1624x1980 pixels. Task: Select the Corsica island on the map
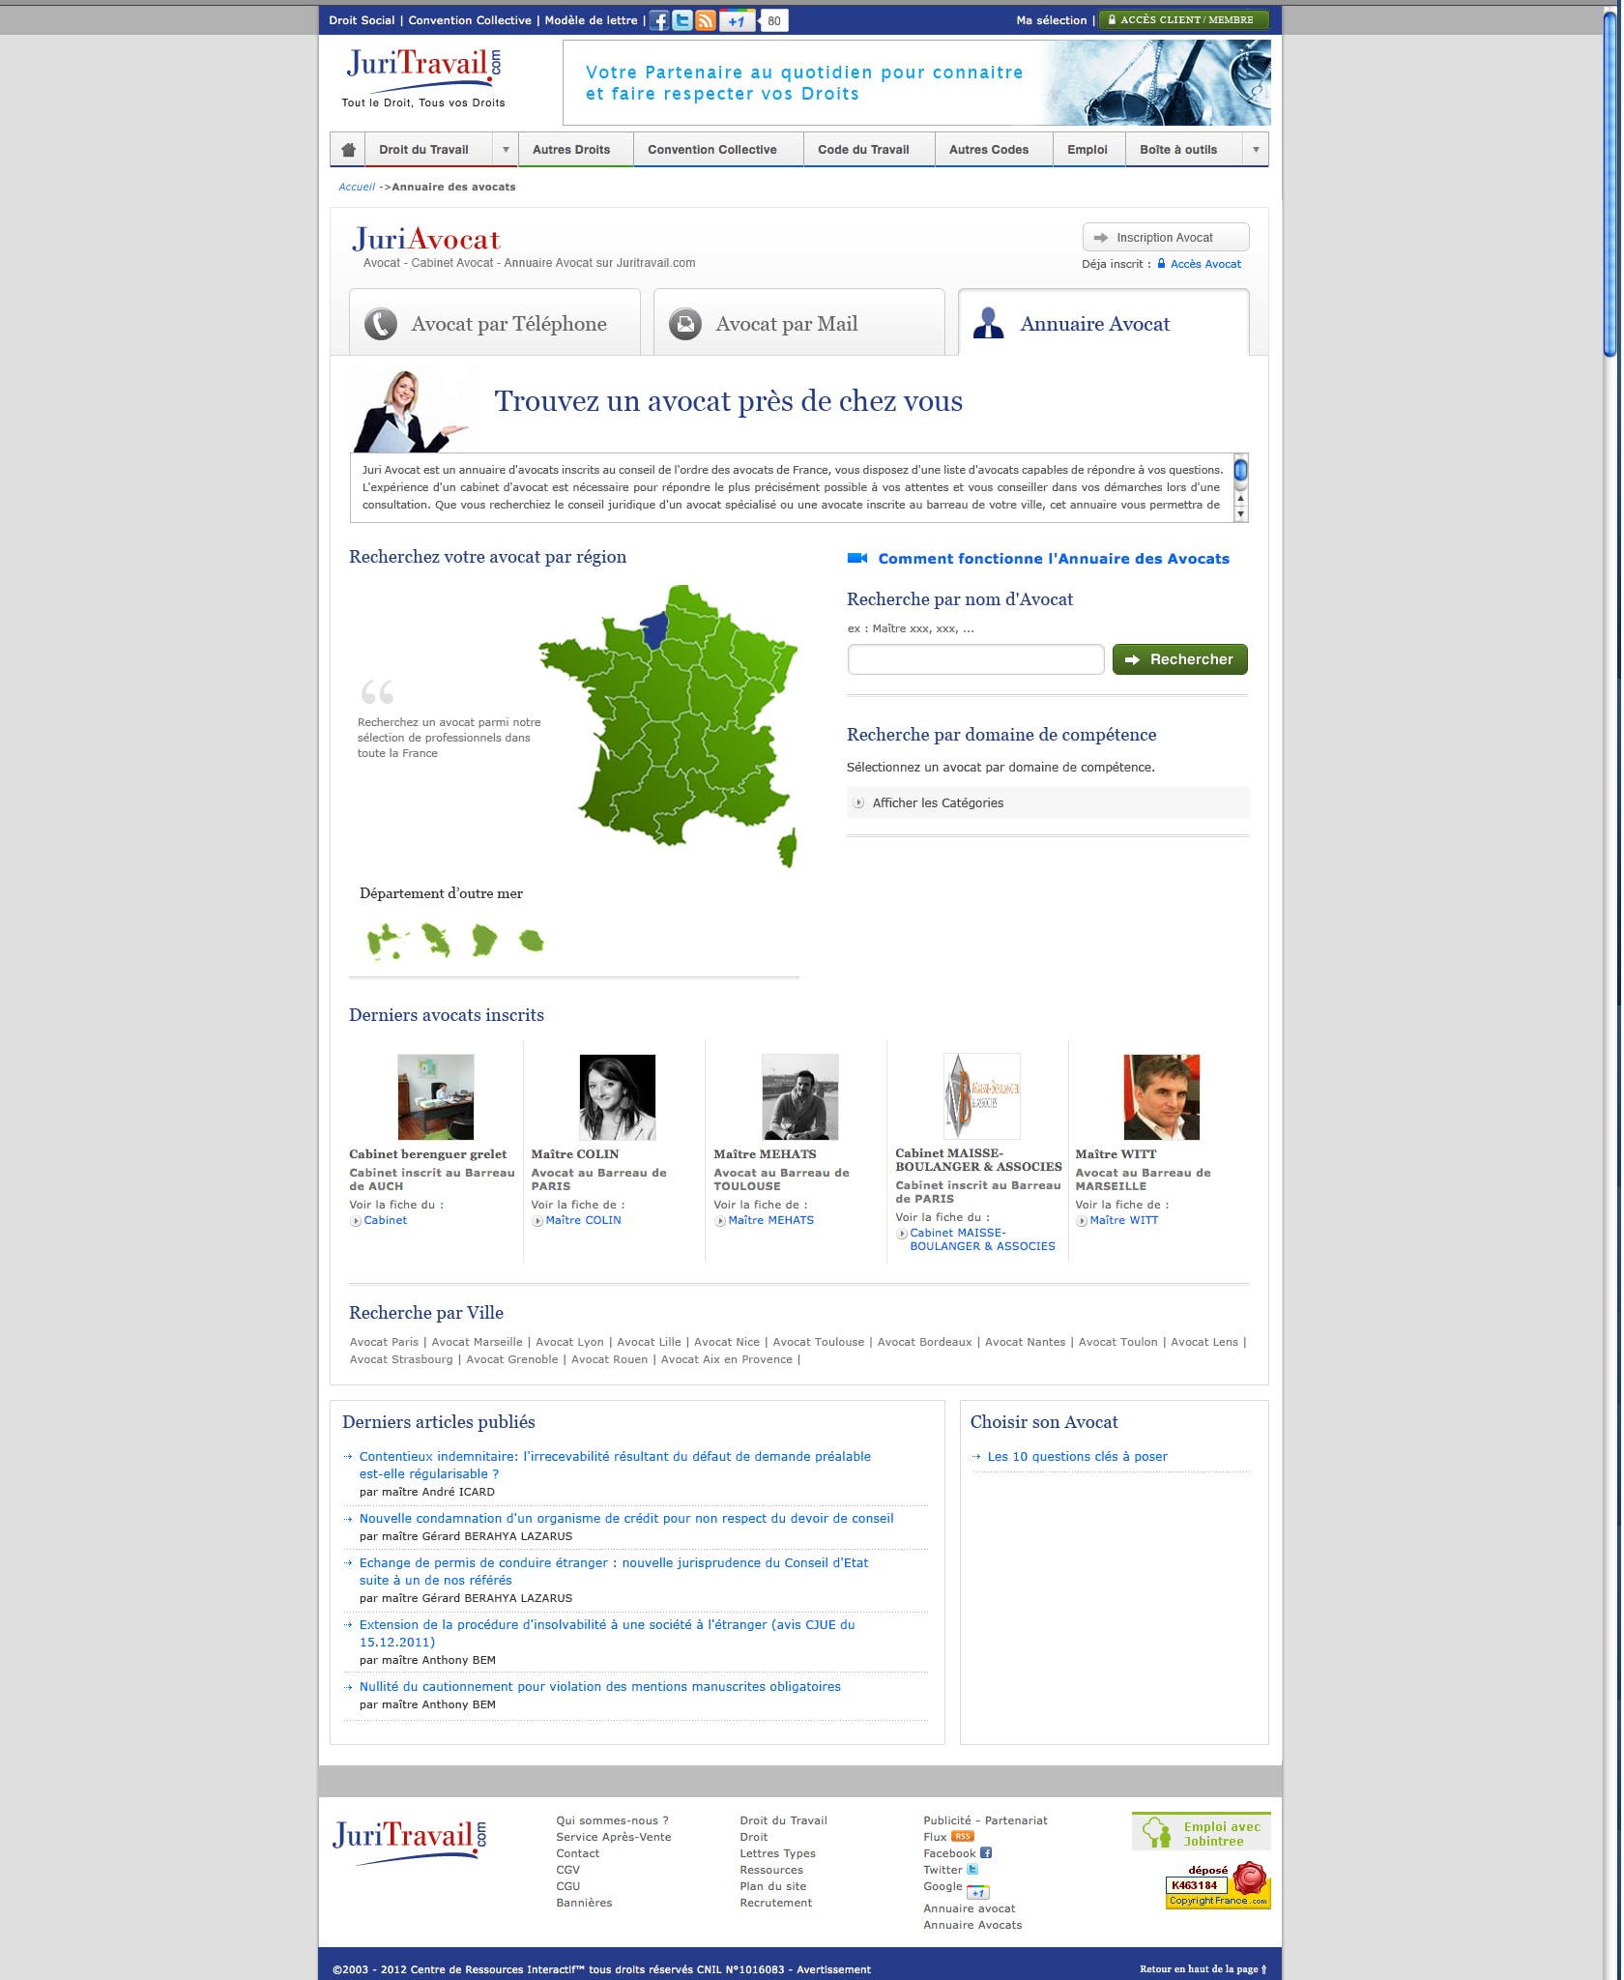(x=788, y=848)
